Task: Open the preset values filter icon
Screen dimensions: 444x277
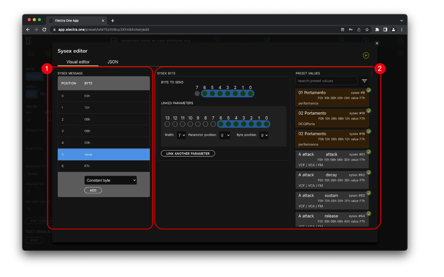Action: pyautogui.click(x=364, y=81)
